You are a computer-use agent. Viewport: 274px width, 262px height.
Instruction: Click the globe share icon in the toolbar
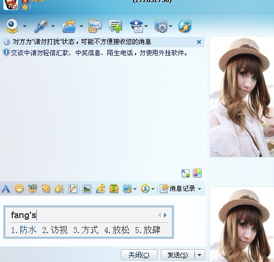click(x=185, y=26)
